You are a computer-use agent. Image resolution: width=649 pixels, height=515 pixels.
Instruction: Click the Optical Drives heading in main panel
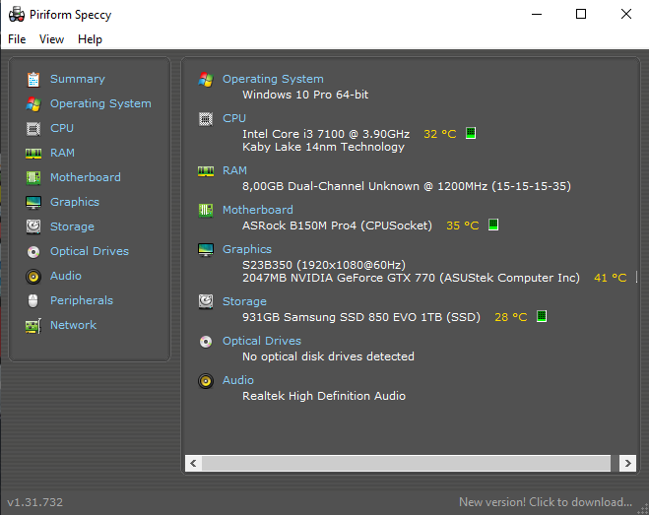[x=261, y=341]
